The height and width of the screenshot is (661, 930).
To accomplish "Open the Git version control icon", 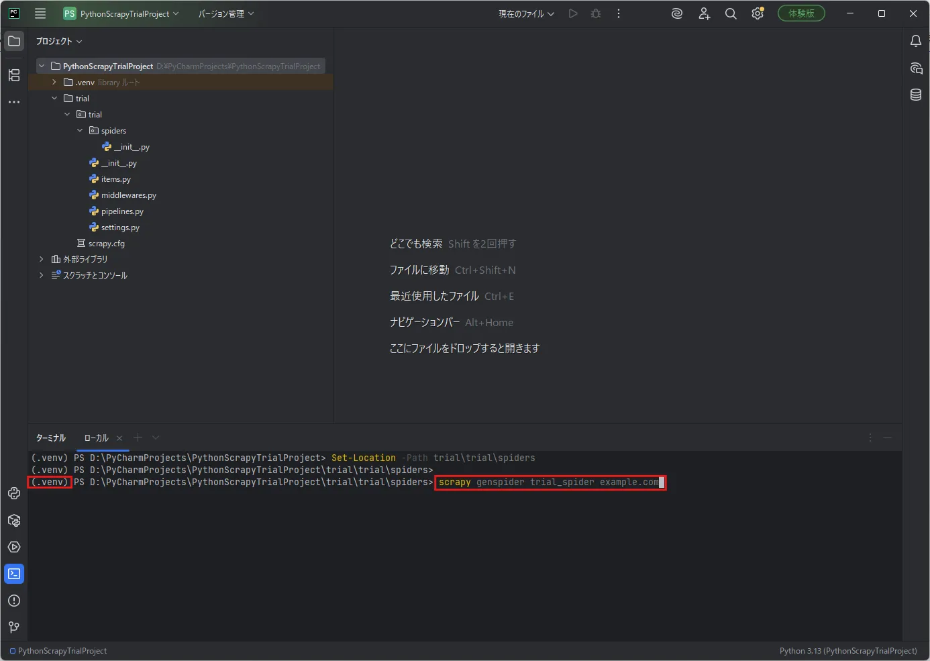I will [x=14, y=627].
